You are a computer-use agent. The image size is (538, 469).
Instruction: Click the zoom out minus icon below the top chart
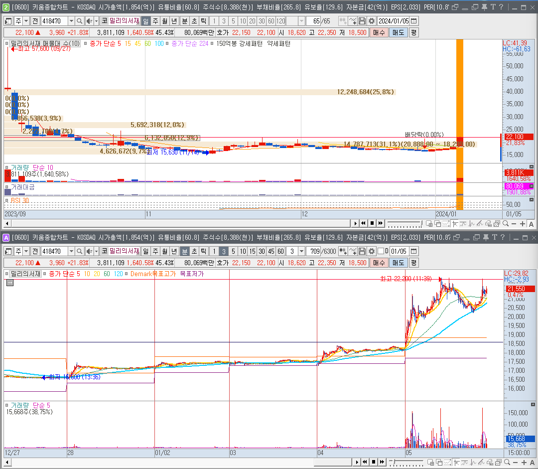pyautogui.click(x=514, y=224)
